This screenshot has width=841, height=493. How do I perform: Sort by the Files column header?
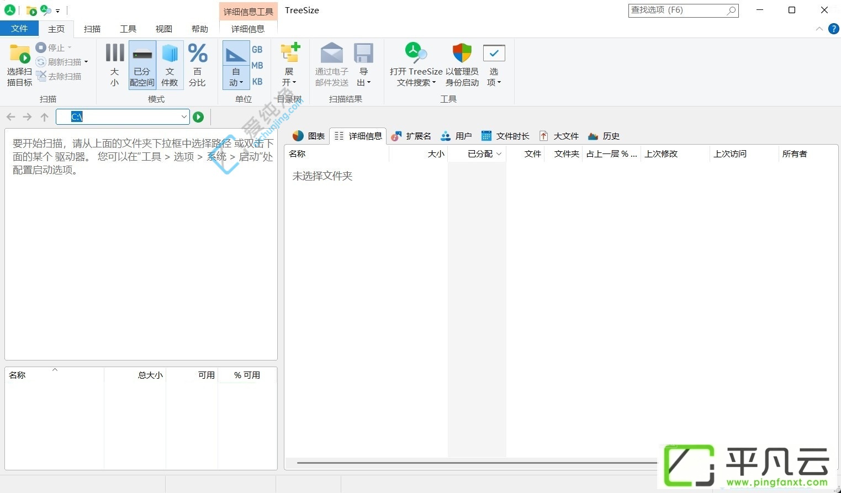point(525,154)
